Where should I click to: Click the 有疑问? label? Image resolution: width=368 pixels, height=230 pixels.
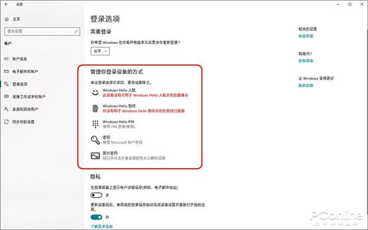pos(305,54)
